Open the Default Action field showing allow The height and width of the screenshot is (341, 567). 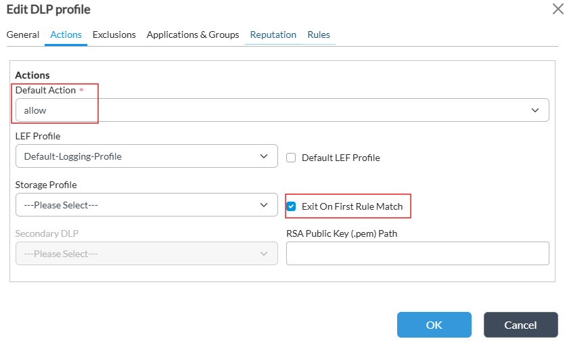click(x=282, y=110)
